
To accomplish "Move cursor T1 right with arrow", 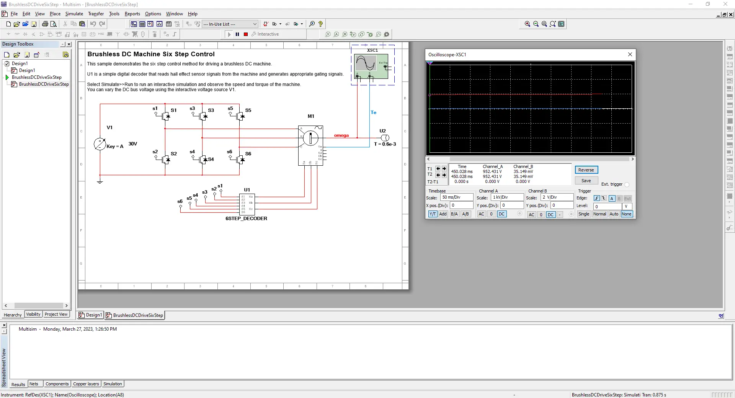I will point(444,169).
